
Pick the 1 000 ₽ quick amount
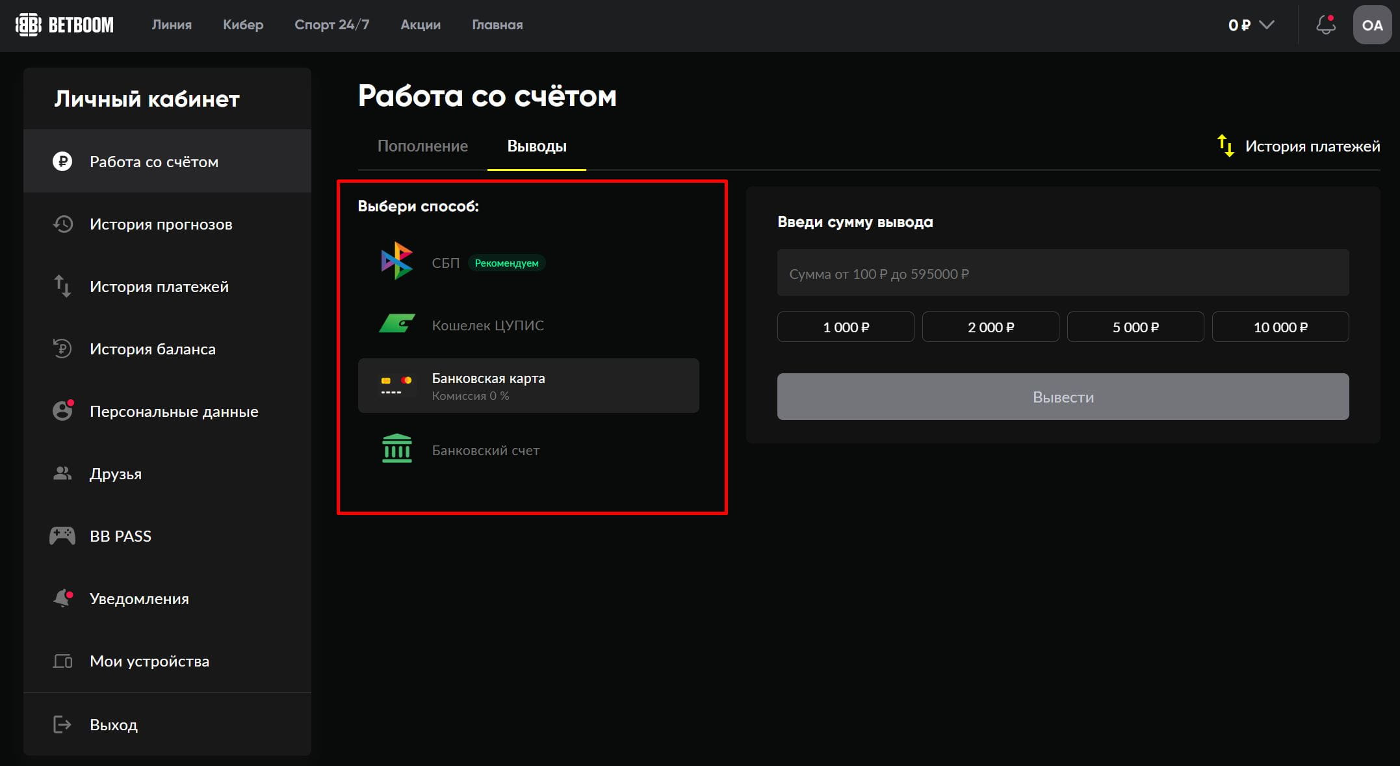click(x=846, y=327)
